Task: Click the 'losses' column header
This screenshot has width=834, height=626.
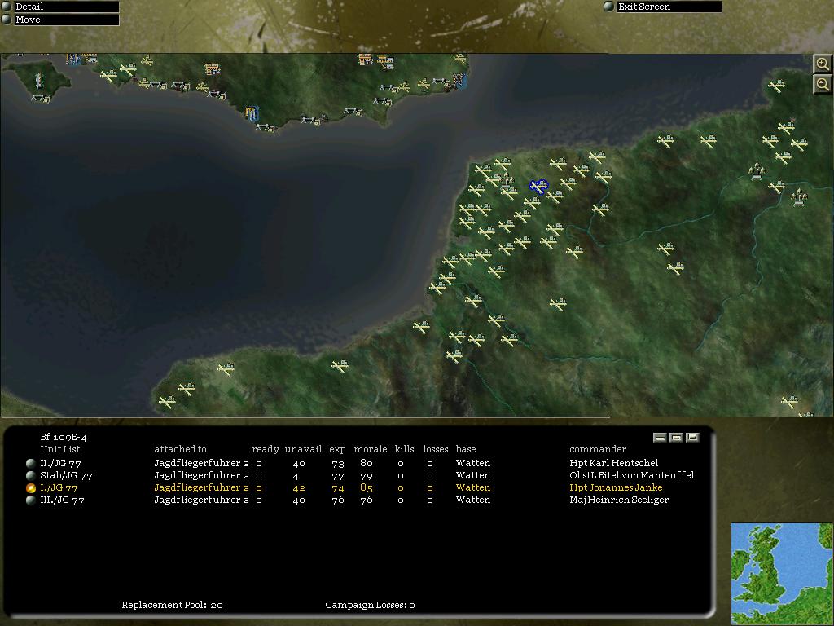Action: point(436,449)
